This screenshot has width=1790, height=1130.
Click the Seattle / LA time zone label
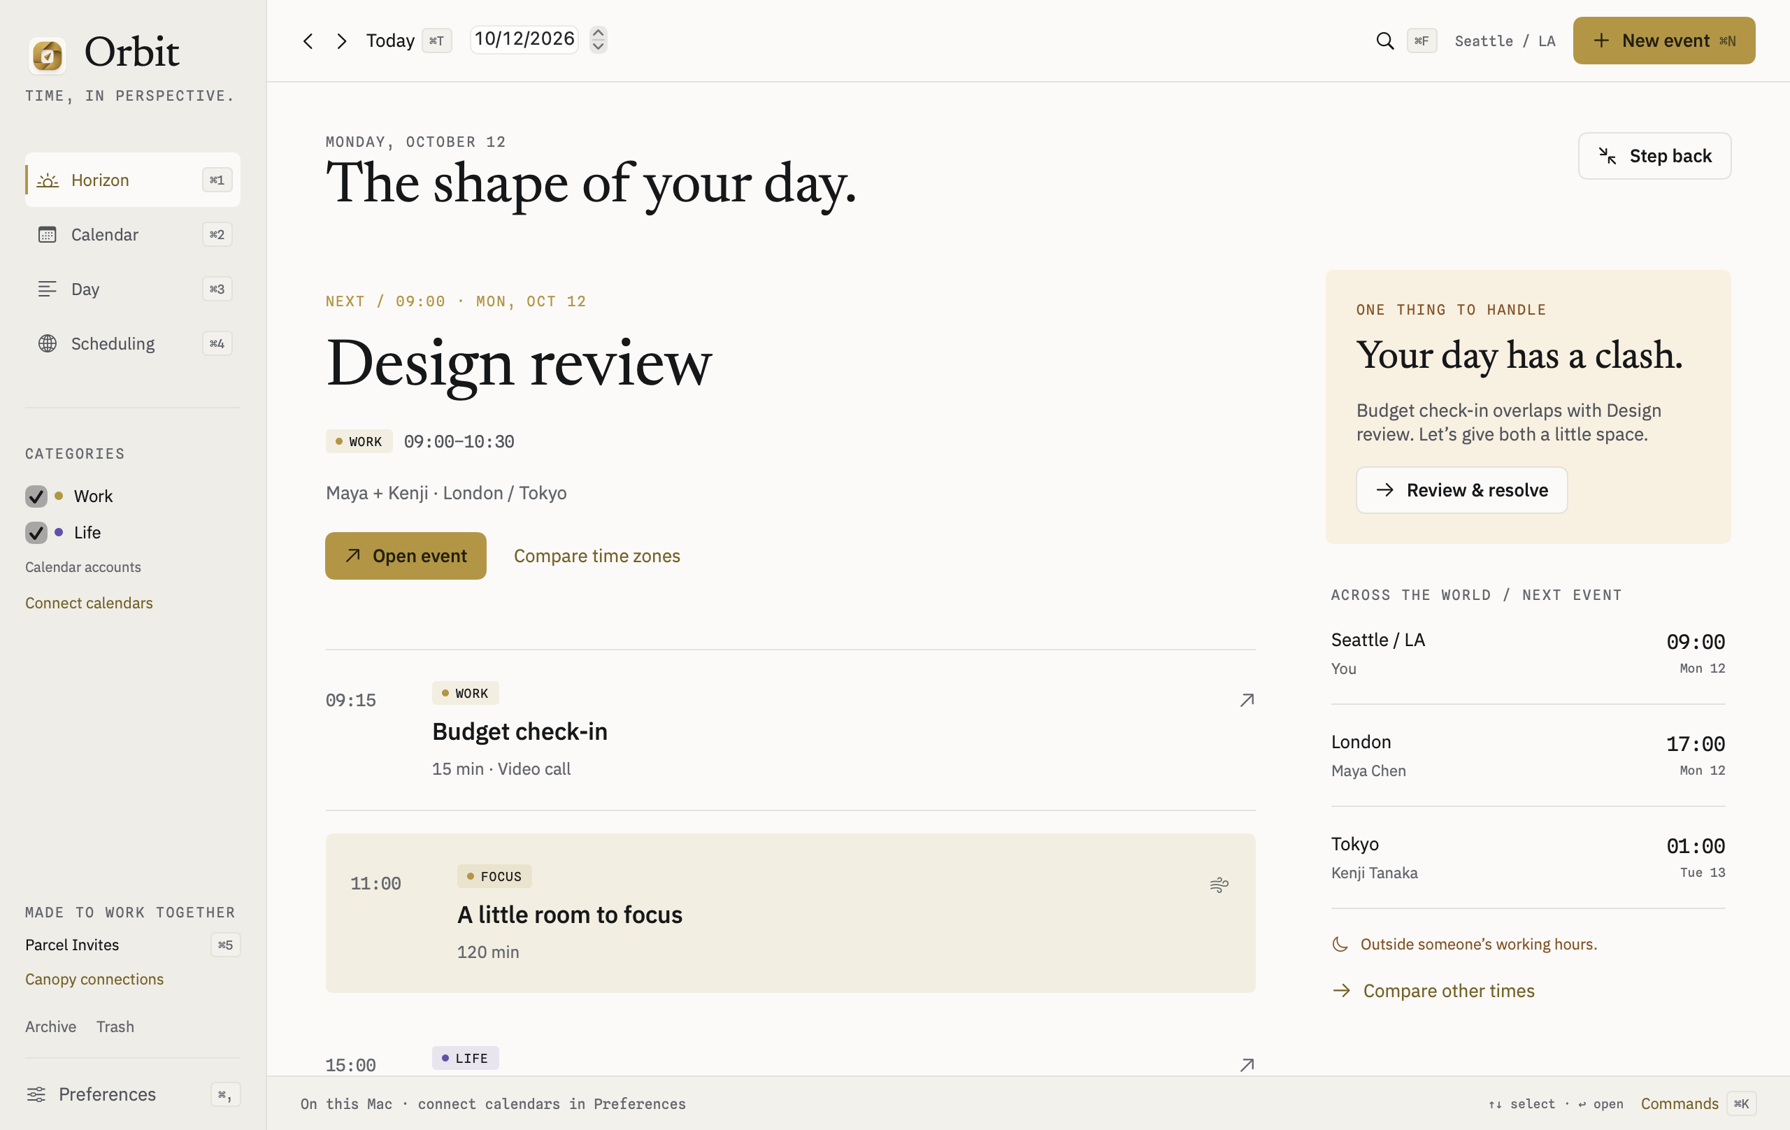1505,42
